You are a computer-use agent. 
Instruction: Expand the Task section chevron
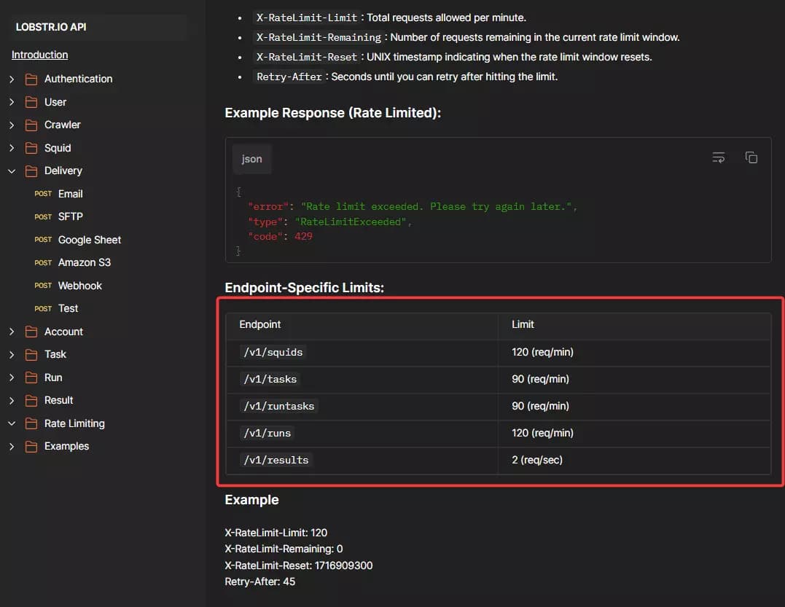[12, 354]
